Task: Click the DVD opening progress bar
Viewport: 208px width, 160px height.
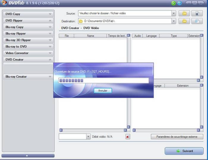Action: pos(104,81)
